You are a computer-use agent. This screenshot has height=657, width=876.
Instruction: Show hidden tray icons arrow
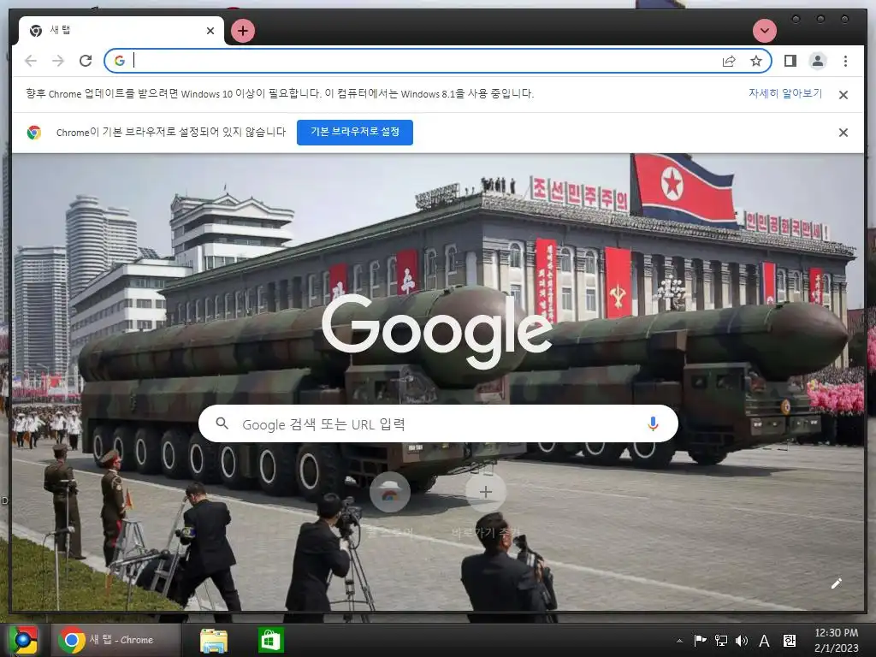[679, 642]
